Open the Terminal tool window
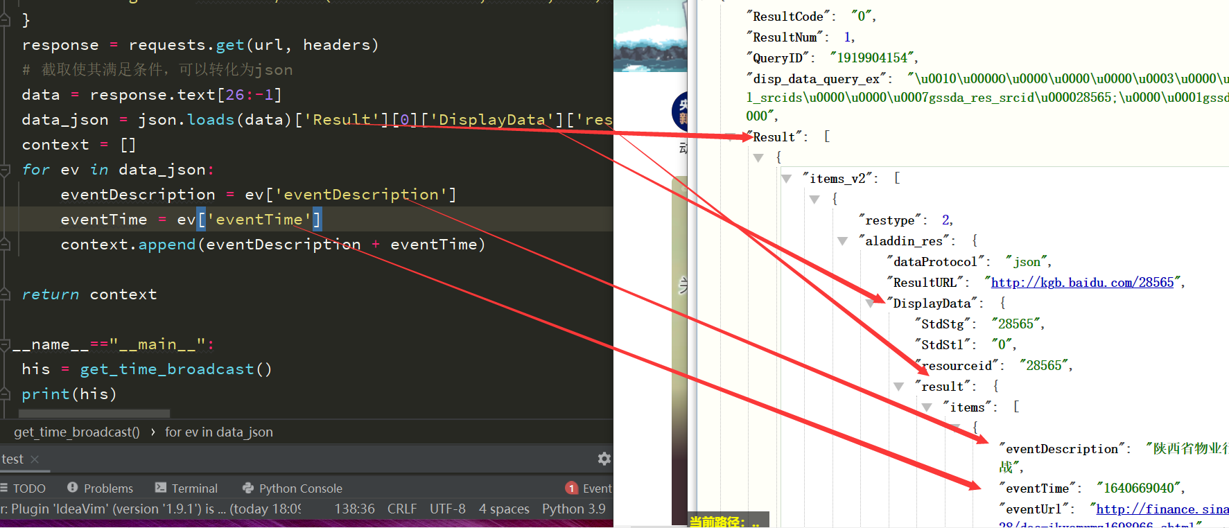The image size is (1229, 528). point(186,489)
